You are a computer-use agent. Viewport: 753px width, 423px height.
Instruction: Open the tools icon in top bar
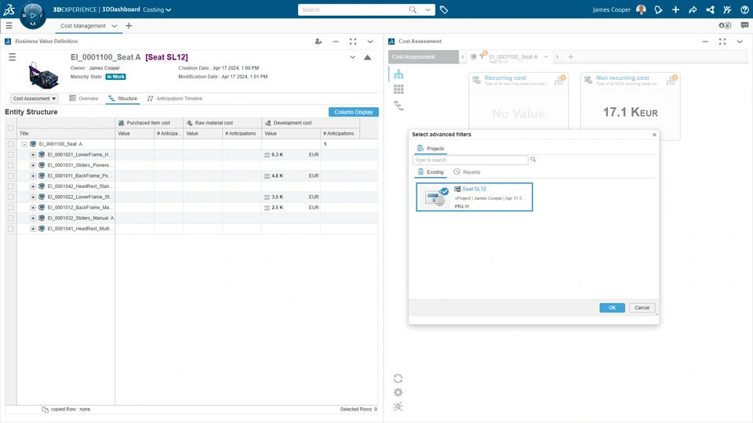pos(727,9)
